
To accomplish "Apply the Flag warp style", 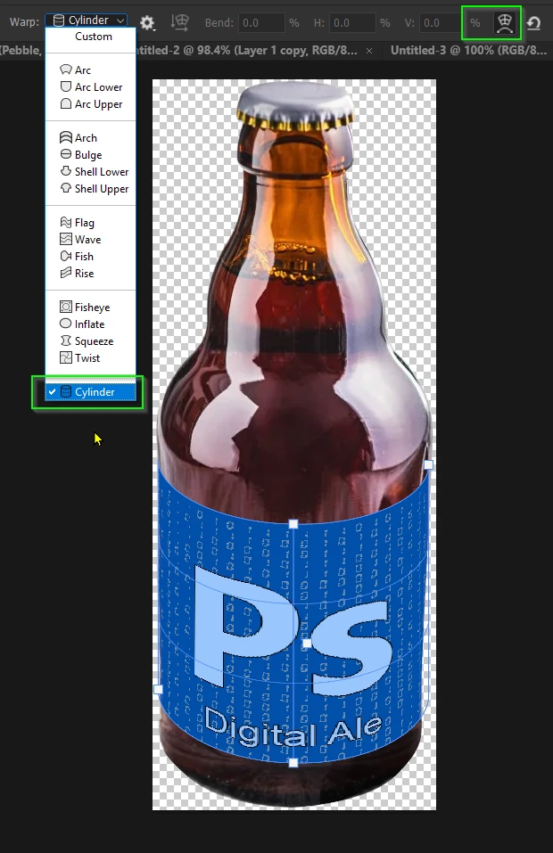I will [90, 223].
